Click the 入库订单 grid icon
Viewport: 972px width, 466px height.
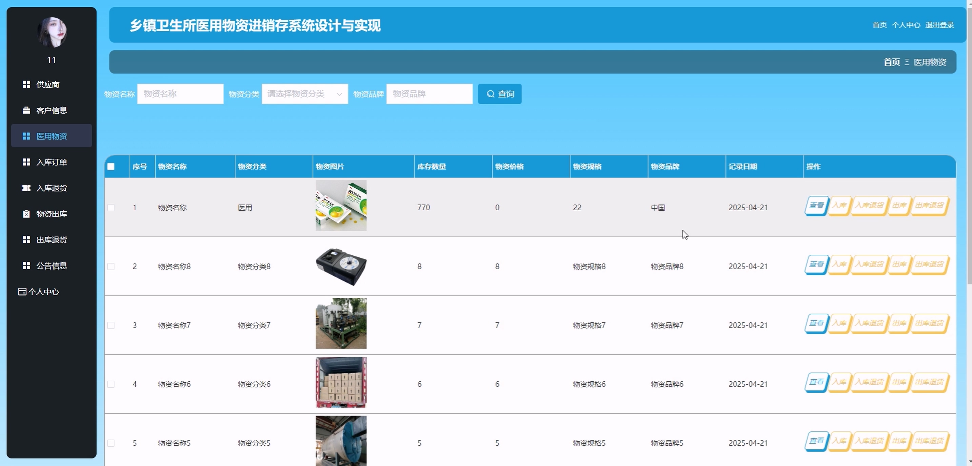pyautogui.click(x=26, y=162)
